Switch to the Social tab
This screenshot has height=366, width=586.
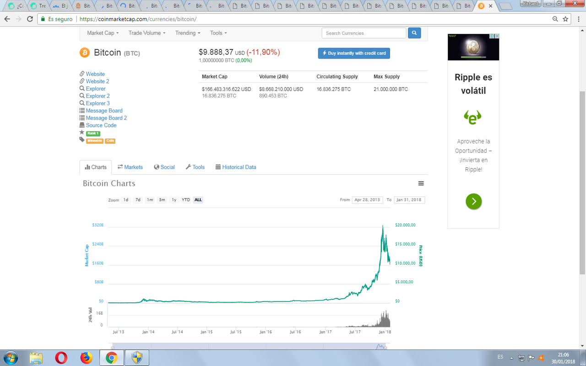164,167
